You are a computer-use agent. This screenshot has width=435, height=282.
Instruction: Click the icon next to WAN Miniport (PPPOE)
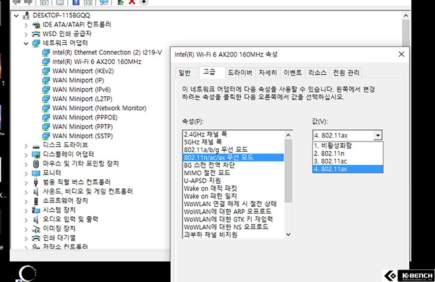[45, 117]
